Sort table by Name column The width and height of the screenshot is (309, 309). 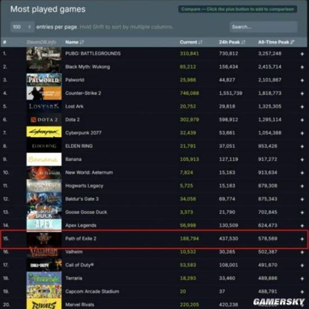pos(75,42)
